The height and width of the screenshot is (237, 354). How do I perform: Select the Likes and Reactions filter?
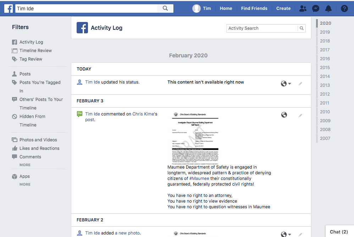click(39, 148)
